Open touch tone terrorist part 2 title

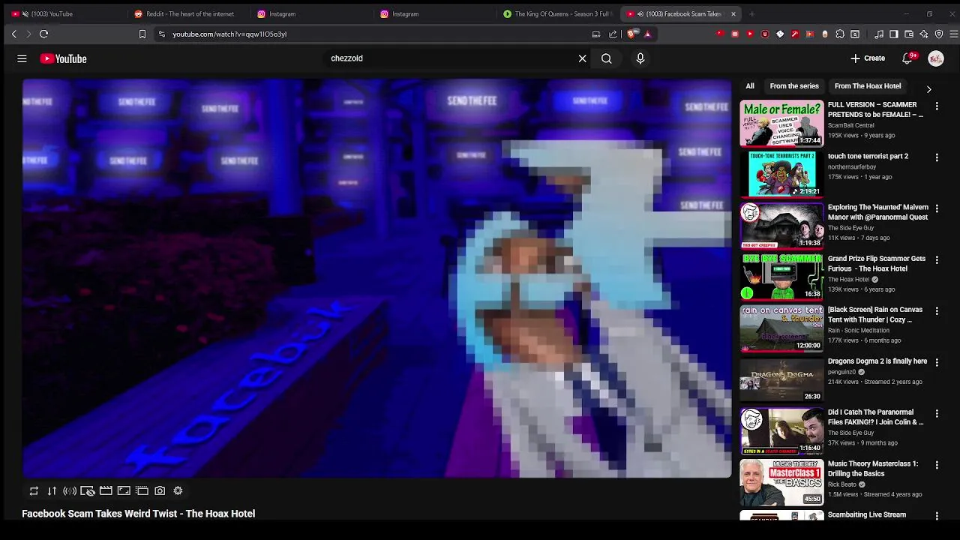[x=868, y=156]
